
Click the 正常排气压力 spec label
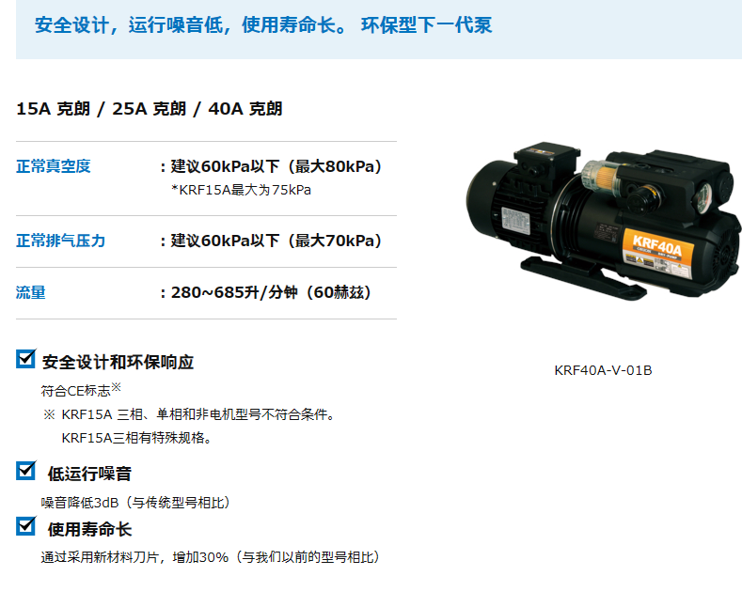click(x=60, y=241)
